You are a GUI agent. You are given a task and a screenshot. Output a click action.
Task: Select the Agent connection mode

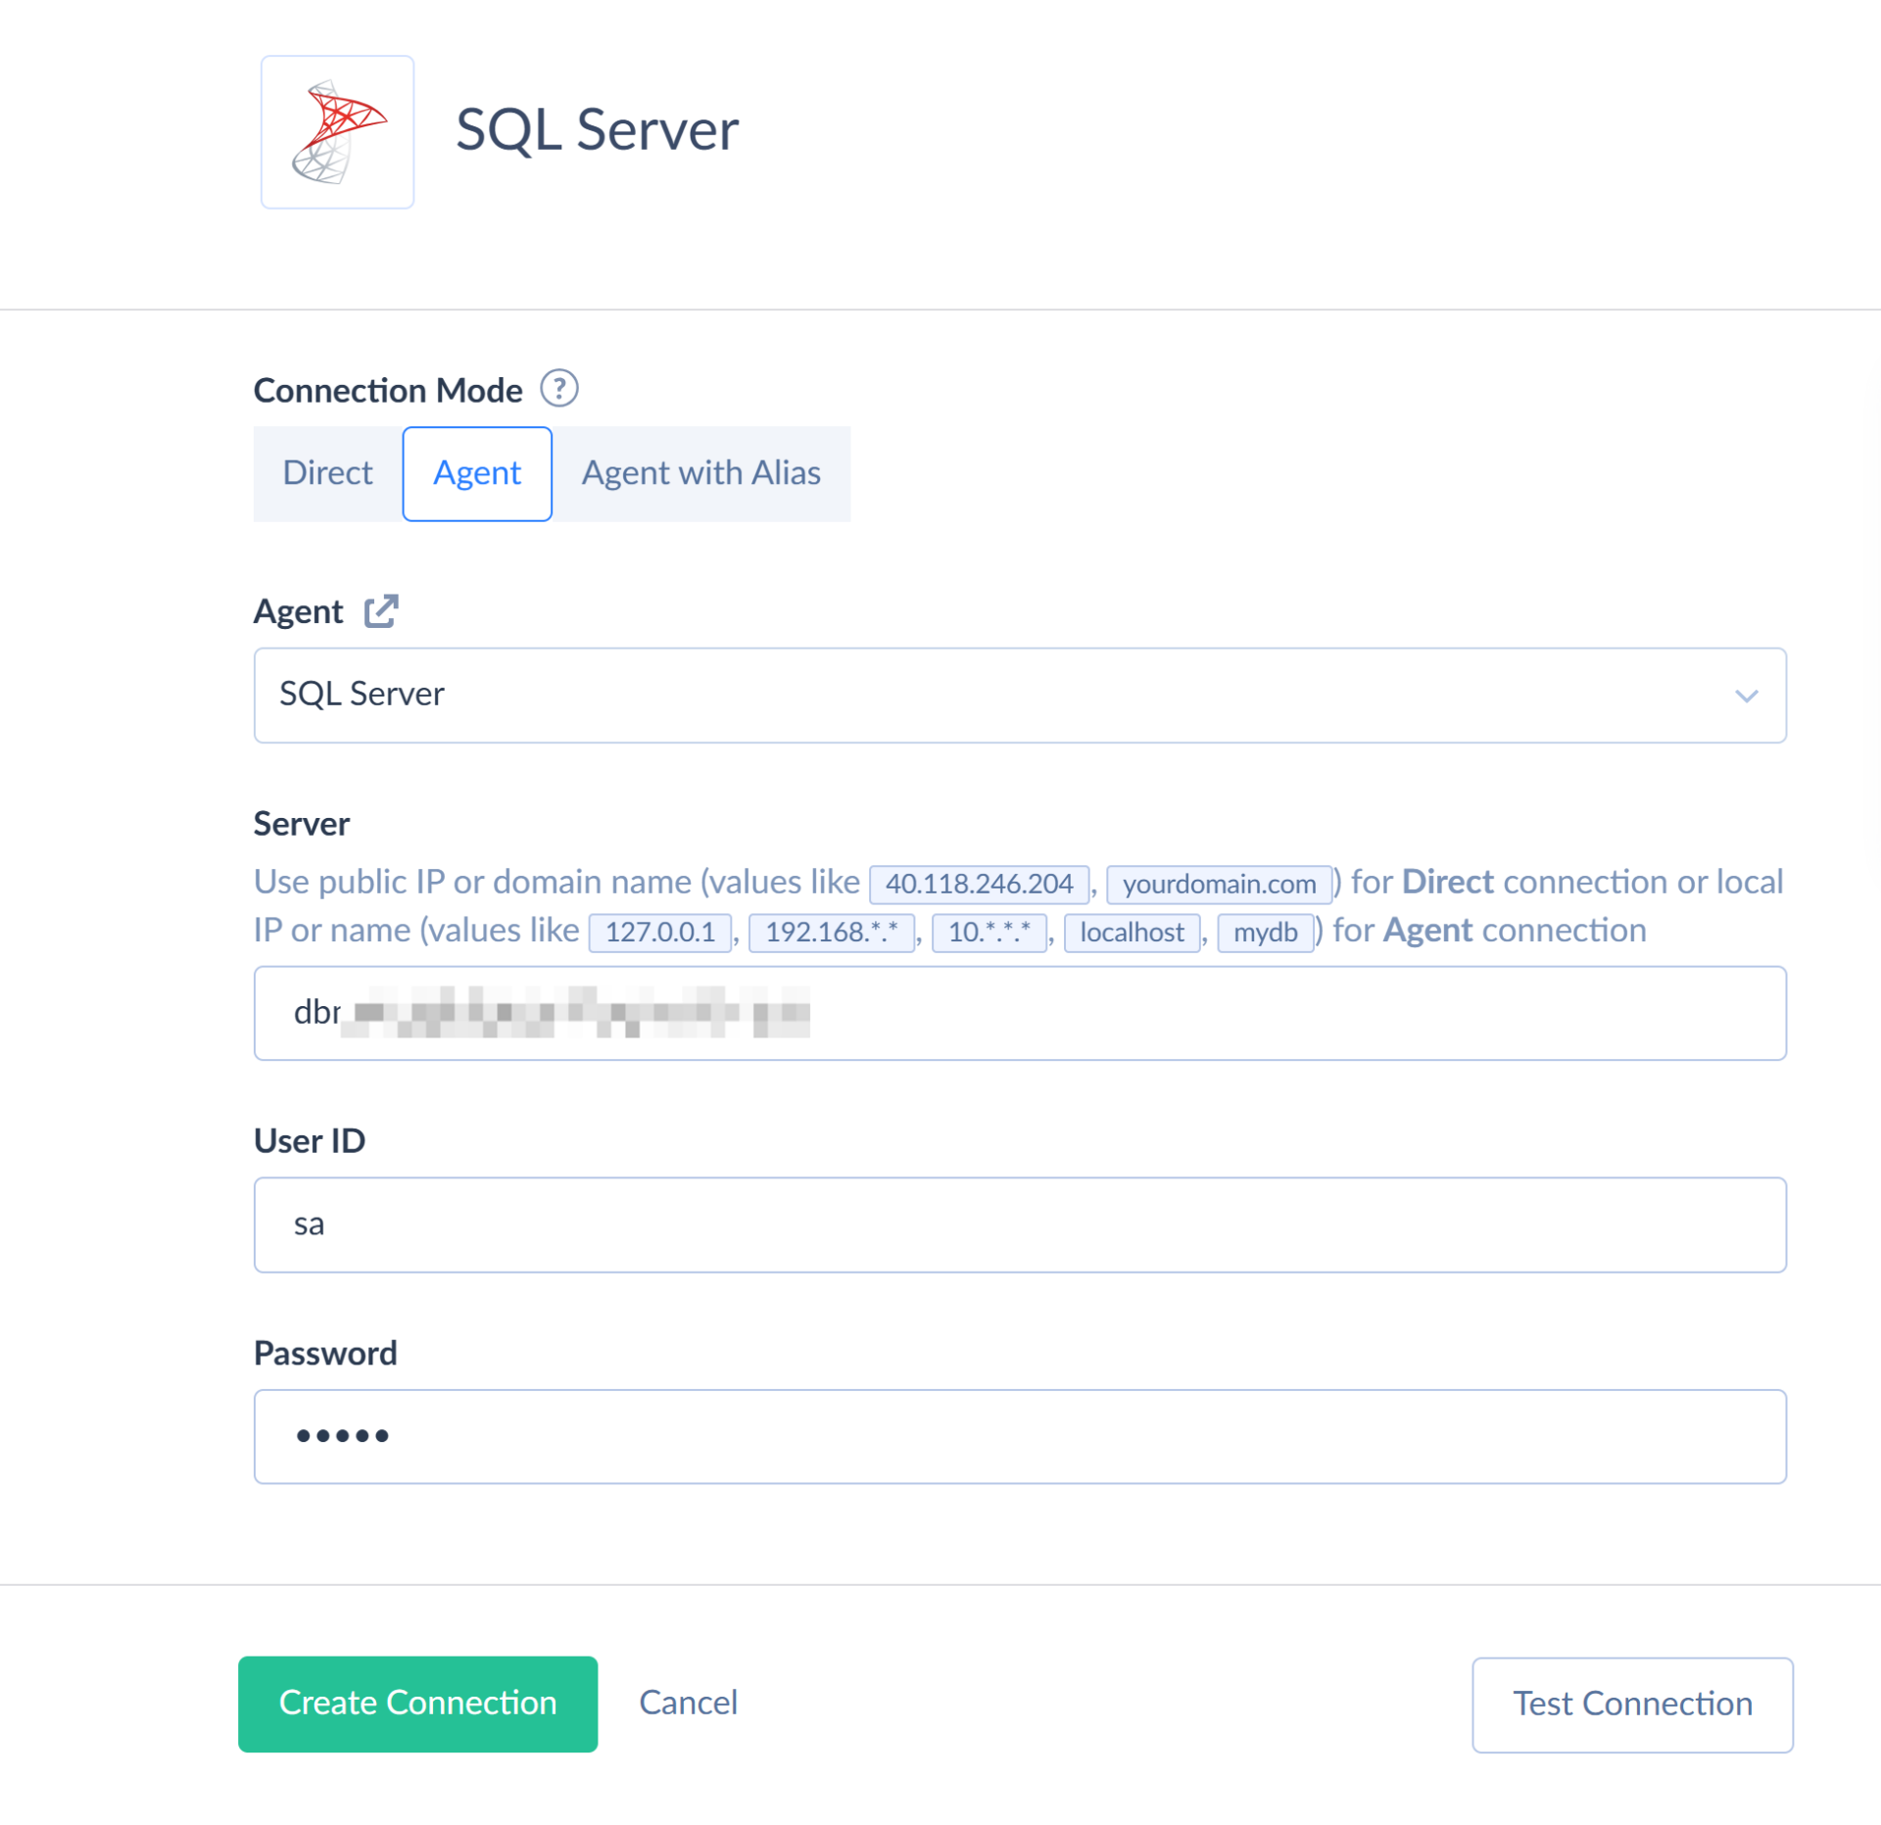point(477,473)
